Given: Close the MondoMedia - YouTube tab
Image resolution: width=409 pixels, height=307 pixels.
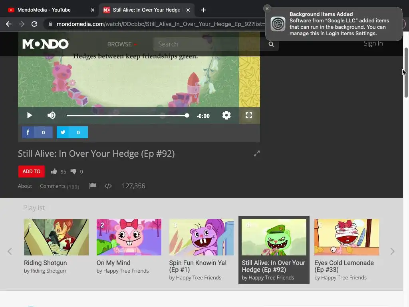Looking at the screenshot, I should point(93,10).
